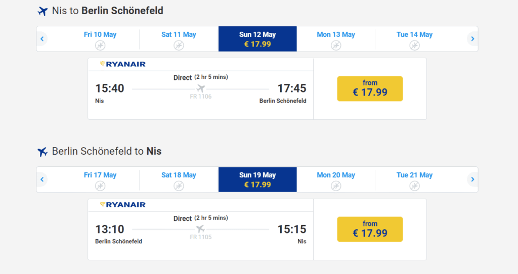Click the return airplane icon beside Berlin Schönefeld to Nis
Screen dimensions: 518x274
click(x=42, y=152)
